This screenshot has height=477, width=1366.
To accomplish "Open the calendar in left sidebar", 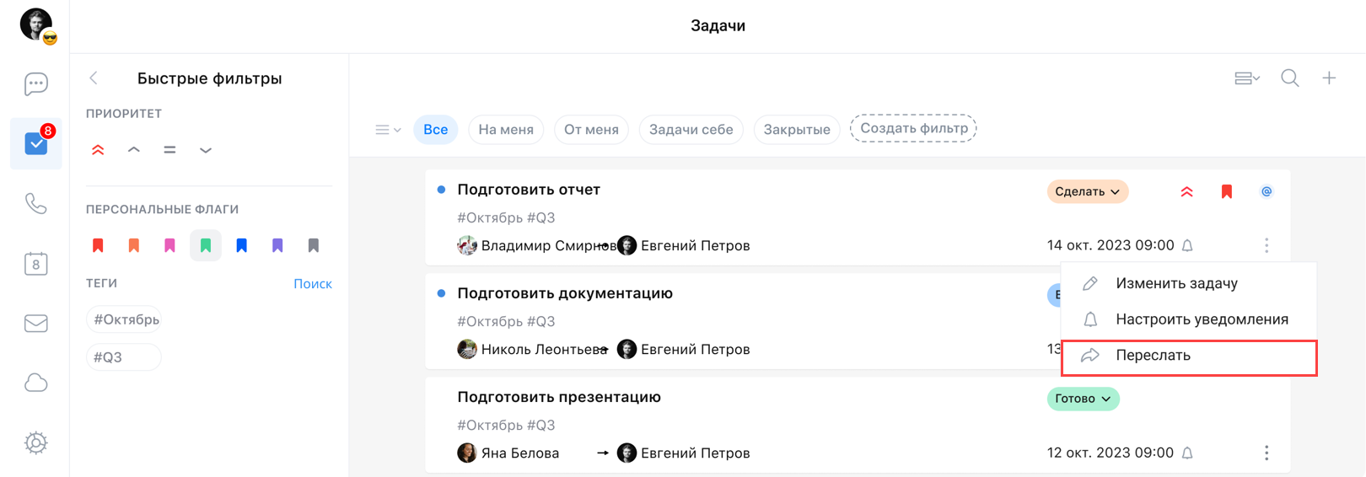I will pyautogui.click(x=35, y=264).
